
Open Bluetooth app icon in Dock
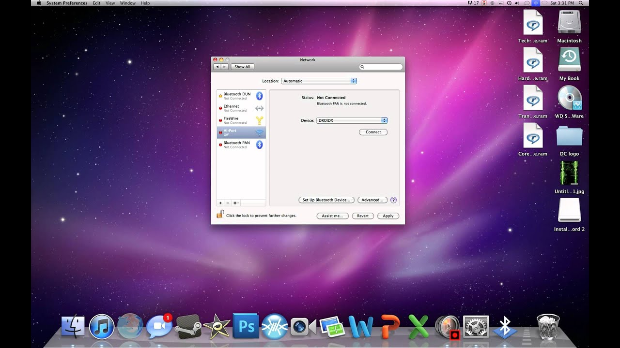pyautogui.click(x=505, y=327)
